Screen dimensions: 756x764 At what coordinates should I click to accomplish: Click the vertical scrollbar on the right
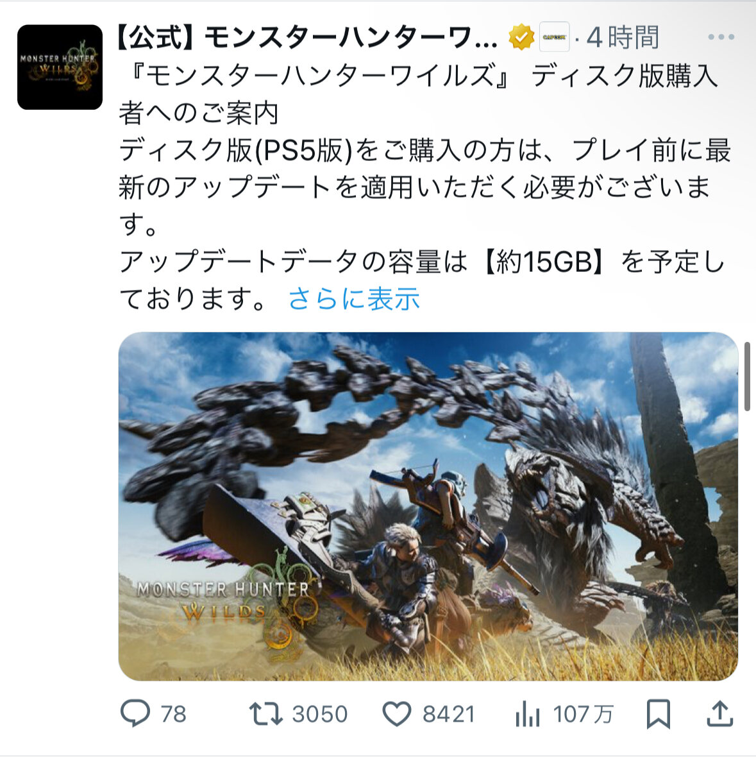747,377
